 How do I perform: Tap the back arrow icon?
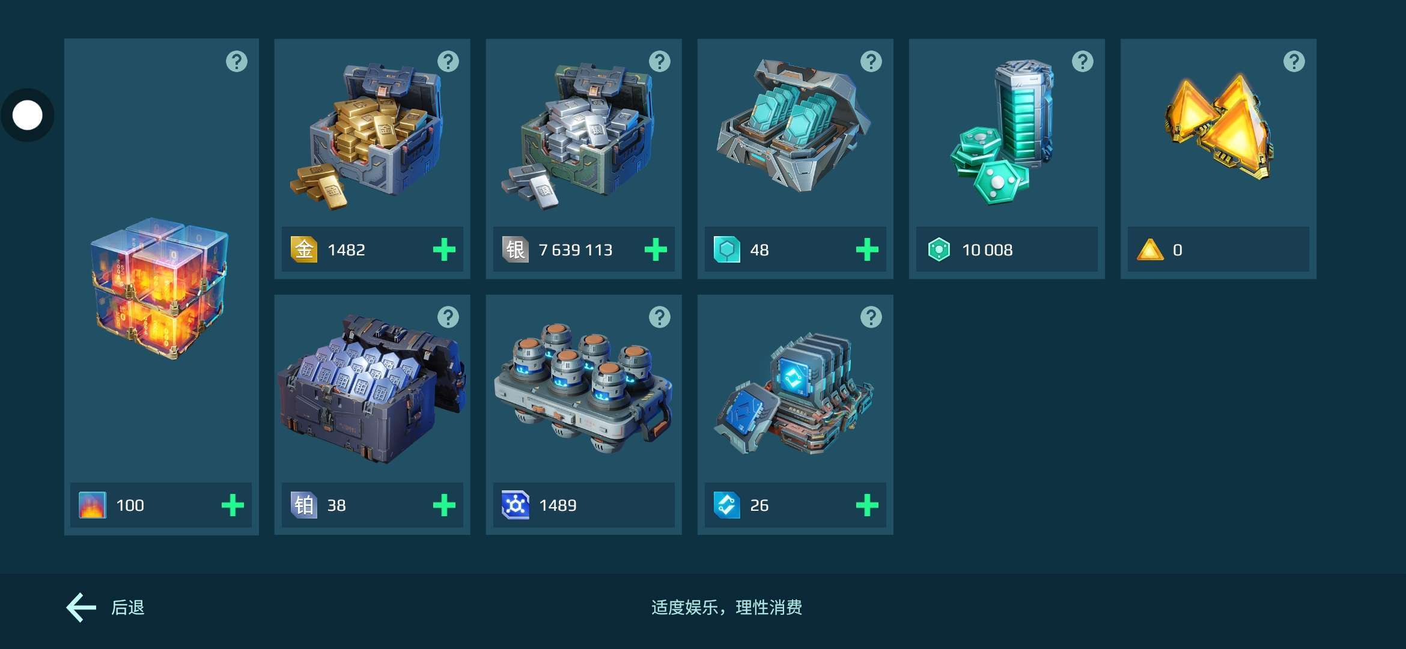pos(81,608)
